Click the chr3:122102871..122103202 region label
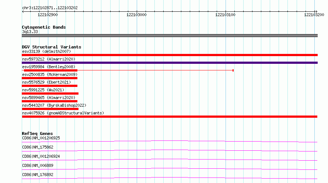Screen dimensions: 328x183 [x=50, y=8]
